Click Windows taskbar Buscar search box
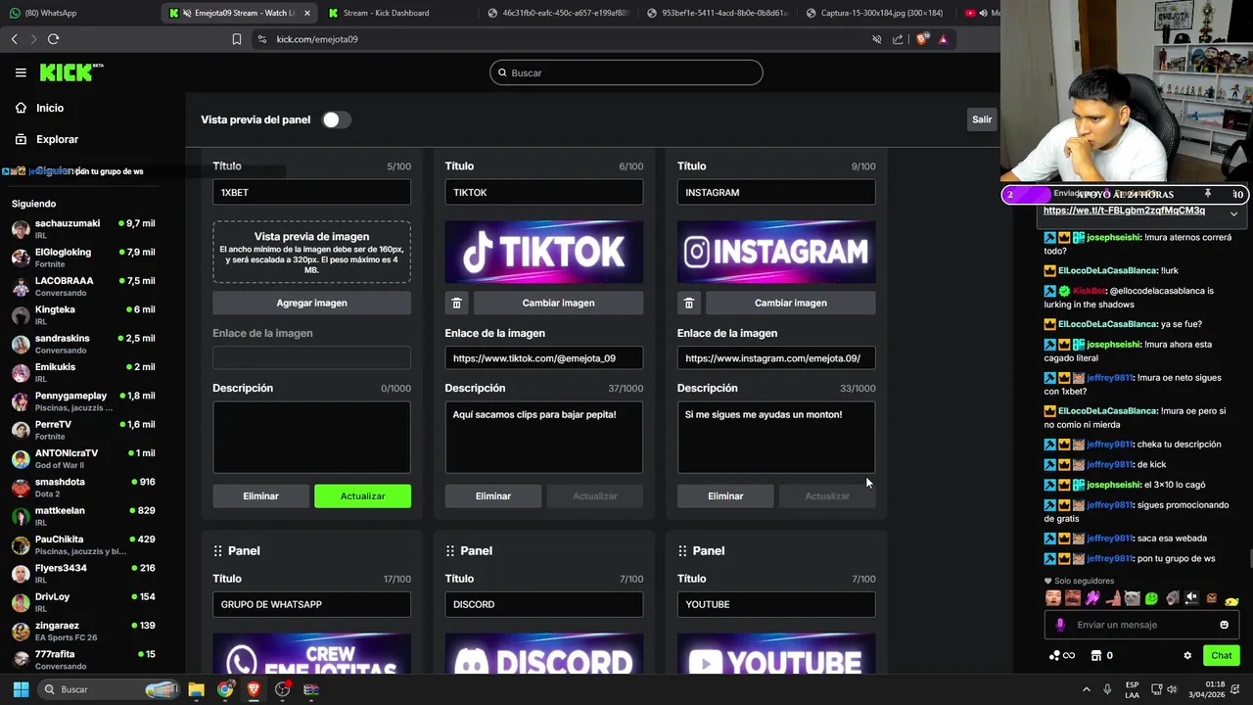1253x705 pixels. [x=110, y=689]
